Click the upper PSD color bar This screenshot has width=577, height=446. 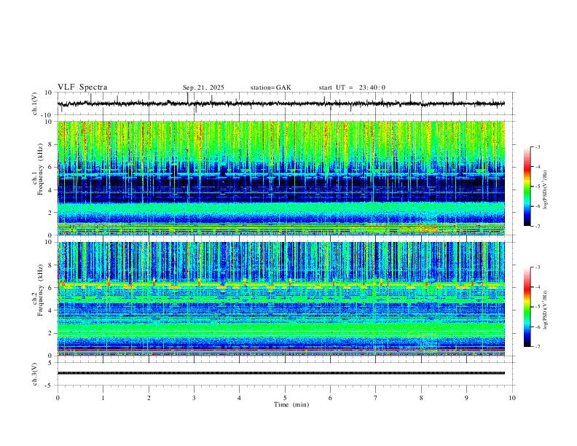[x=527, y=187]
